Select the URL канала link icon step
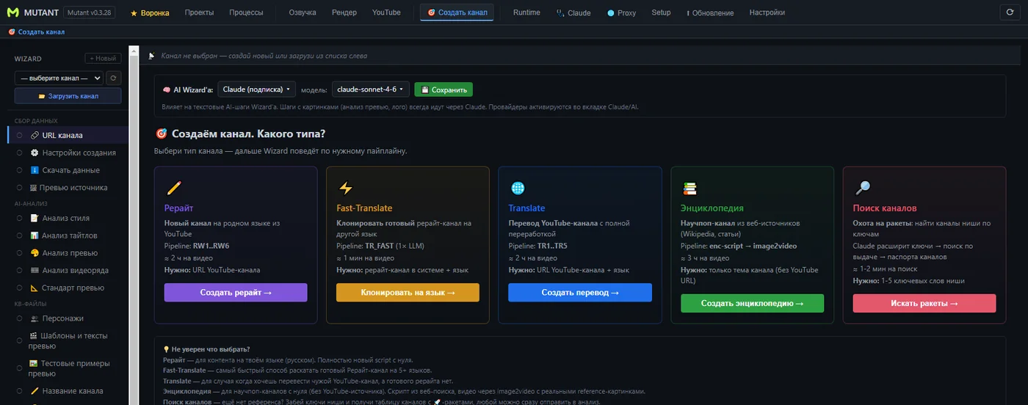This screenshot has height=405, width=1028. (x=68, y=135)
